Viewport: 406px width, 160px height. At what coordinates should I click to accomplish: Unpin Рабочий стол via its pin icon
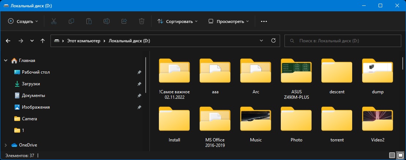pos(139,72)
